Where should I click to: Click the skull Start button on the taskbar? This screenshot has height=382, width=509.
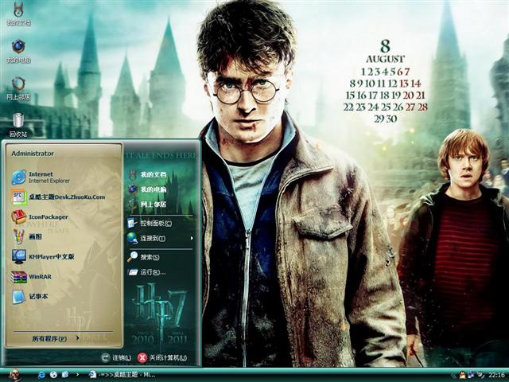click(x=14, y=375)
